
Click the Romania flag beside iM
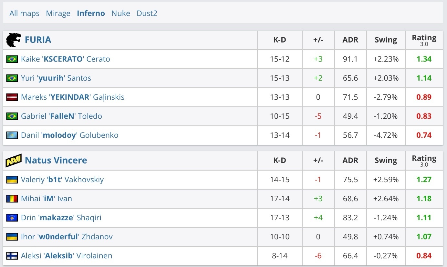(x=12, y=199)
